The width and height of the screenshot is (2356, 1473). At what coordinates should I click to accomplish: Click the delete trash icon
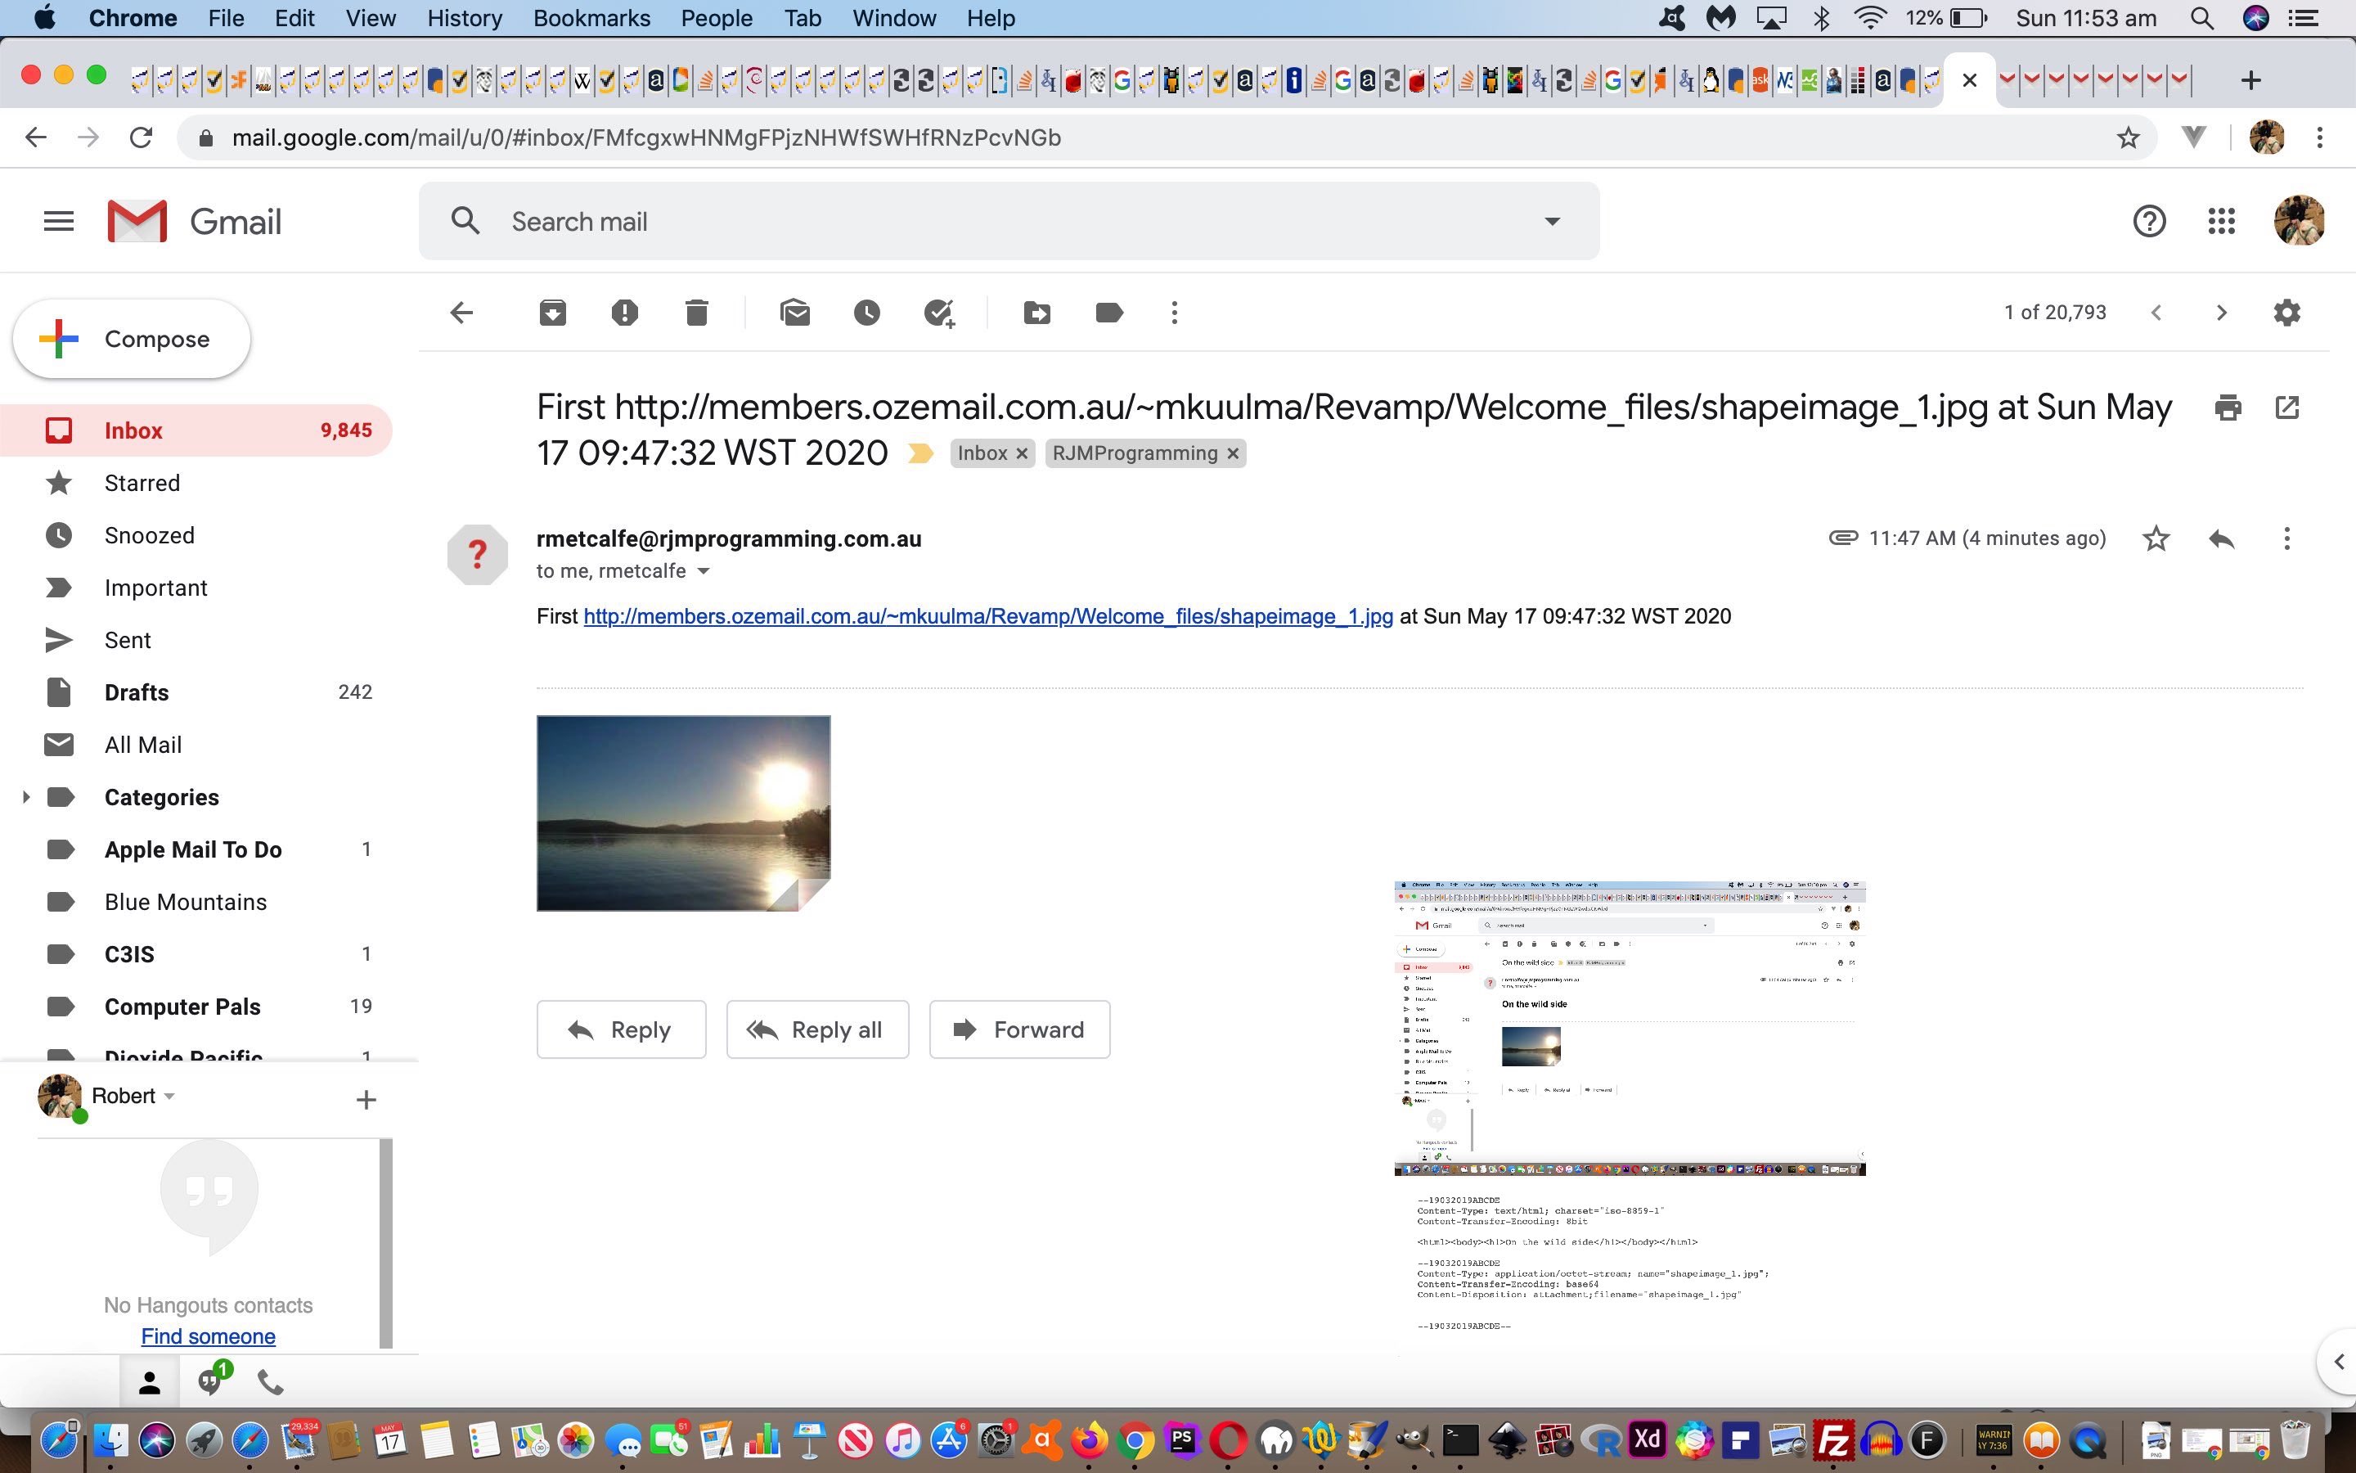695,313
